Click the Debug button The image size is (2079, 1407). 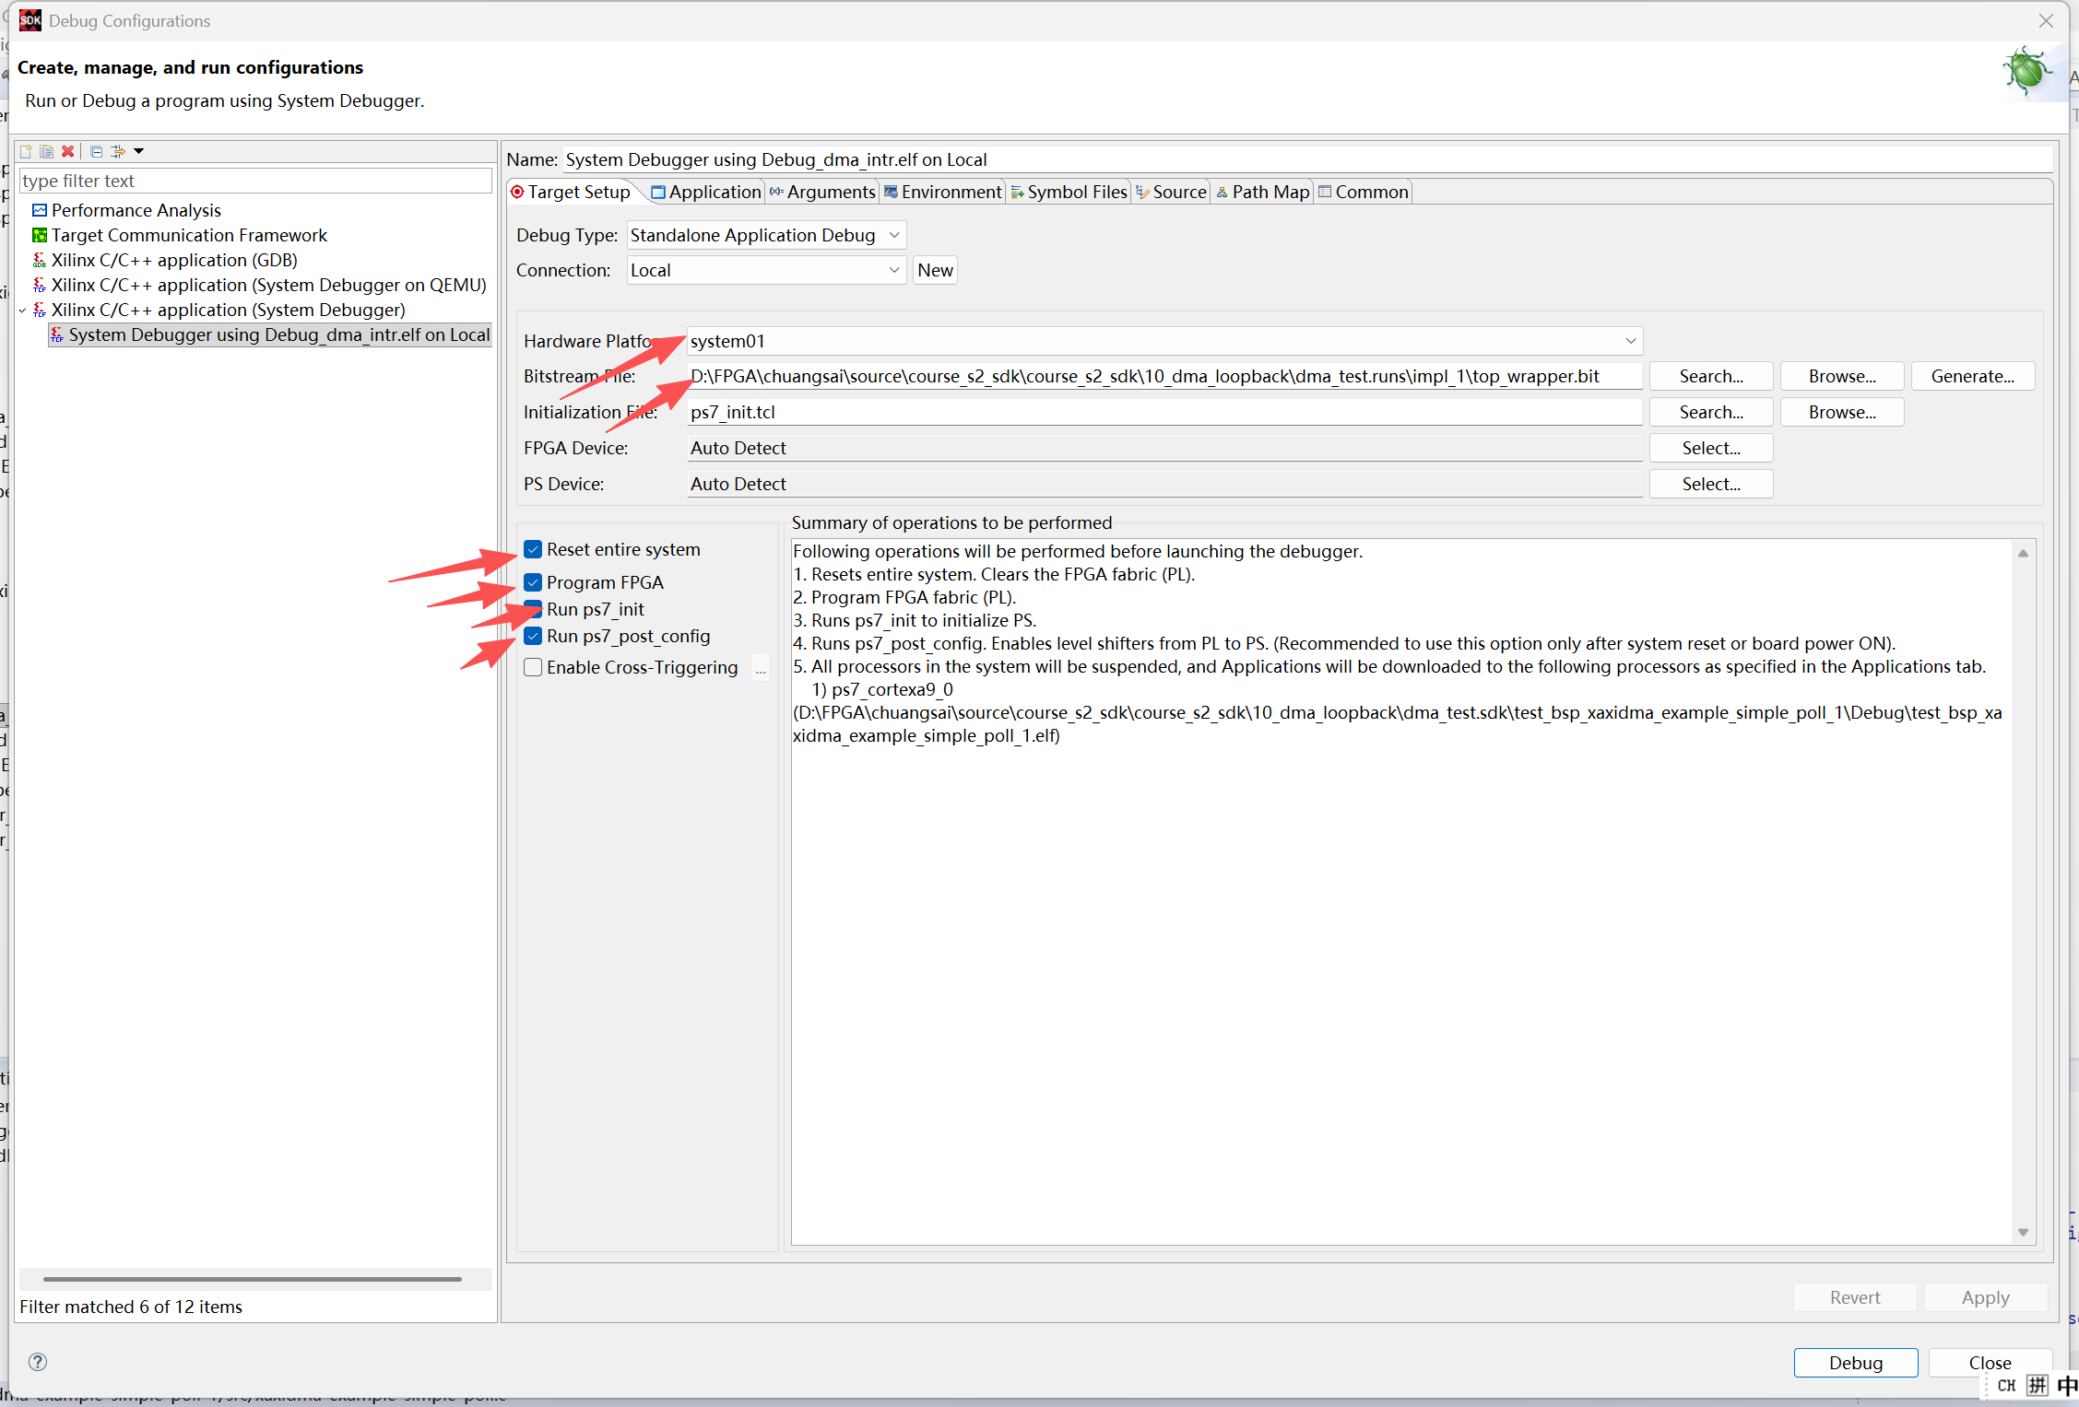coord(1855,1363)
